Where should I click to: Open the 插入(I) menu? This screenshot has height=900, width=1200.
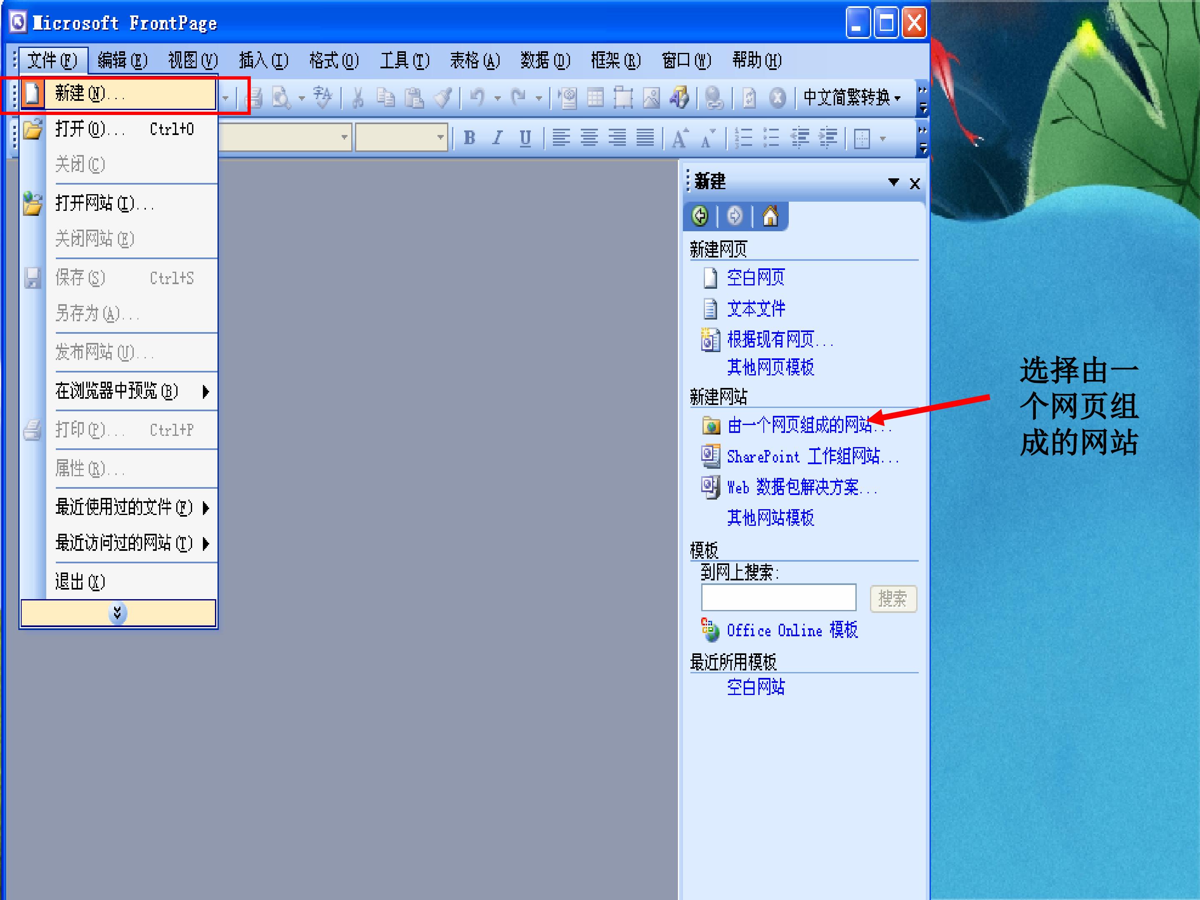(264, 60)
